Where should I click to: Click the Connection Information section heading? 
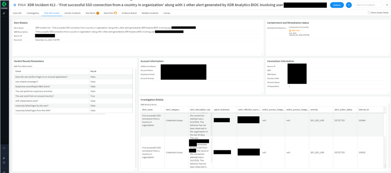click(281, 61)
